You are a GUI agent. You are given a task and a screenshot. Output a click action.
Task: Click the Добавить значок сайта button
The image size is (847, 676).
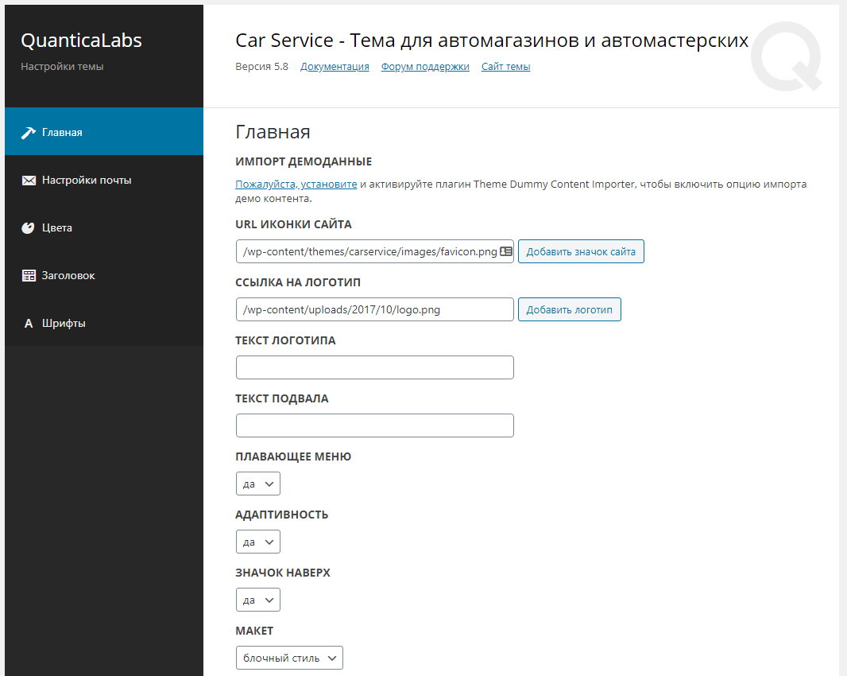click(581, 251)
